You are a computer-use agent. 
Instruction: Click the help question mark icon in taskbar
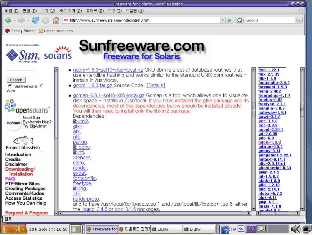point(225,230)
